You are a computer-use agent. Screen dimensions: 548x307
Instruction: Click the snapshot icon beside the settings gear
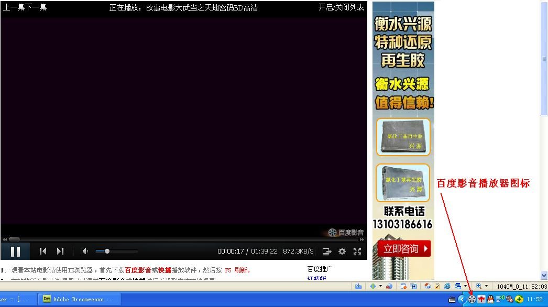click(x=326, y=251)
